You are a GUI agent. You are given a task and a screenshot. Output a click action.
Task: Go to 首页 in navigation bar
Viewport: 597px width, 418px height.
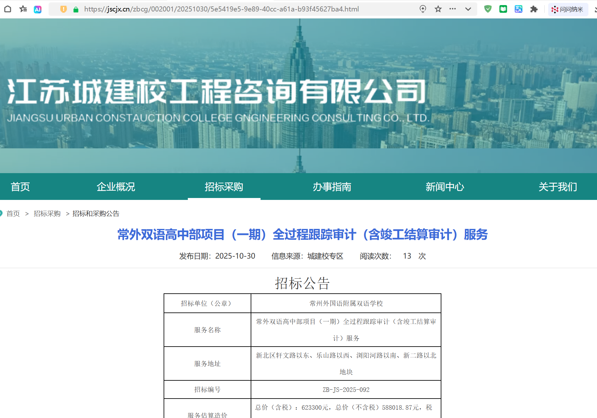click(20, 187)
